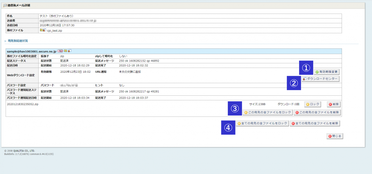Click the 有効期限変更 button
The height and width of the screenshot is (174, 372).
[x=326, y=72]
